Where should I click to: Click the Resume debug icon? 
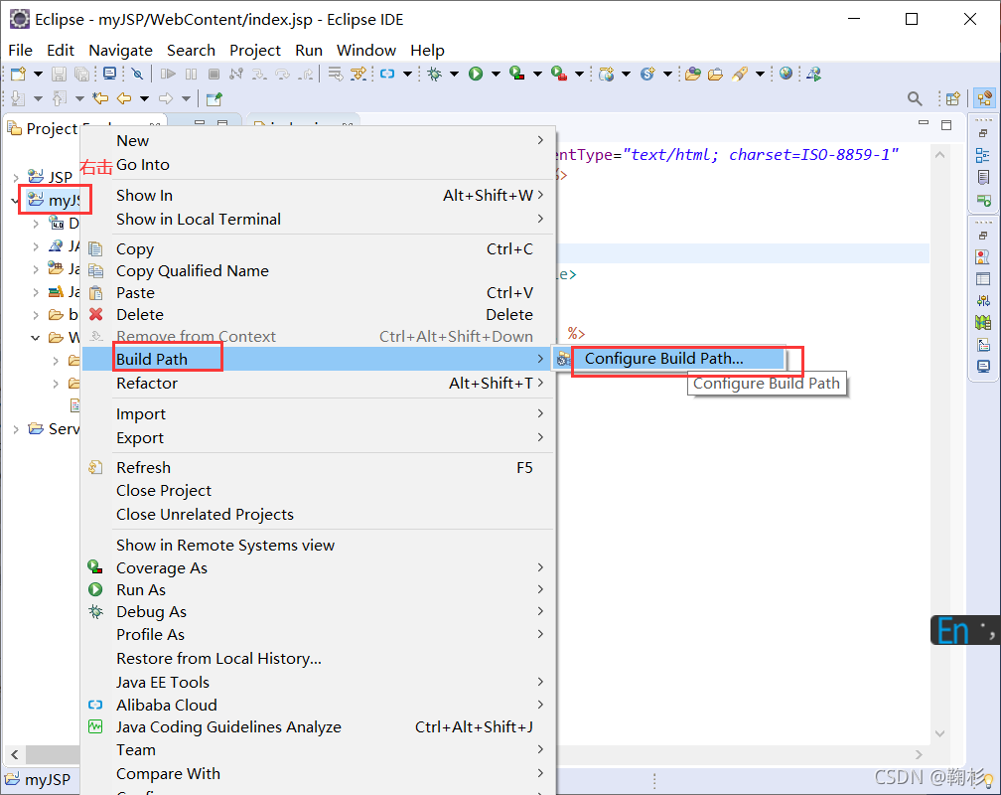pos(168,75)
